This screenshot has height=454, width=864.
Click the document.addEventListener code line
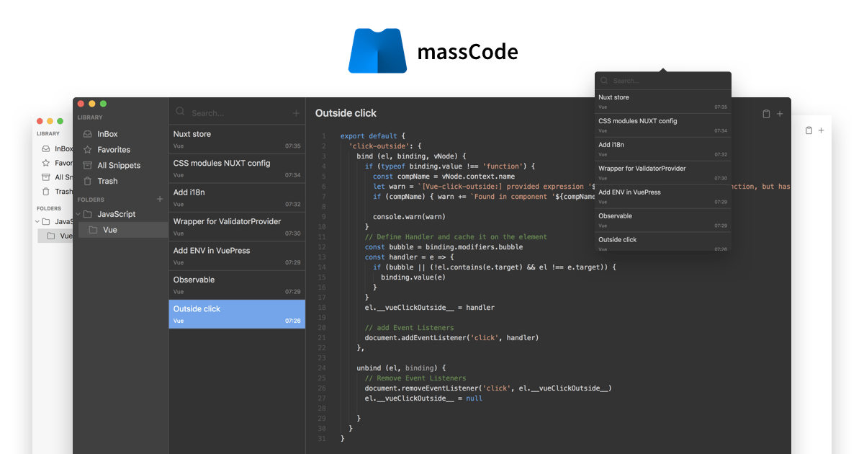(x=451, y=337)
